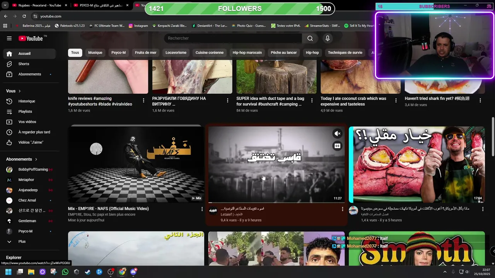495x278 pixels.
Task: Open Historique in the sidebar
Action: pyautogui.click(x=29, y=101)
